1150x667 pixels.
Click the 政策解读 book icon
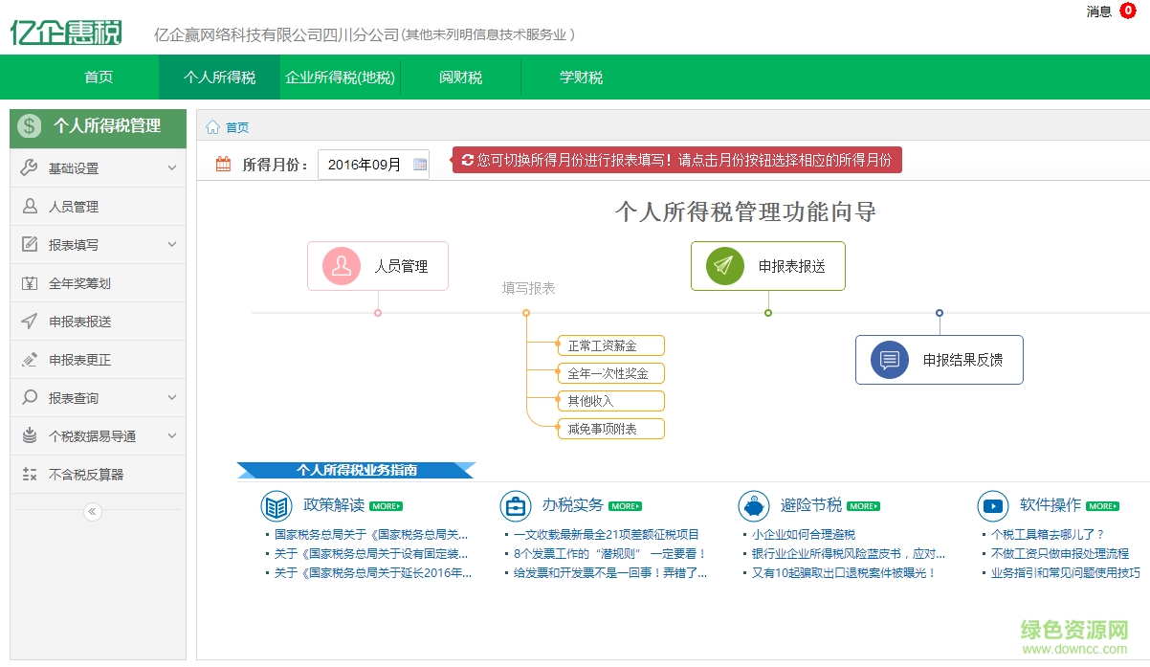(x=277, y=505)
